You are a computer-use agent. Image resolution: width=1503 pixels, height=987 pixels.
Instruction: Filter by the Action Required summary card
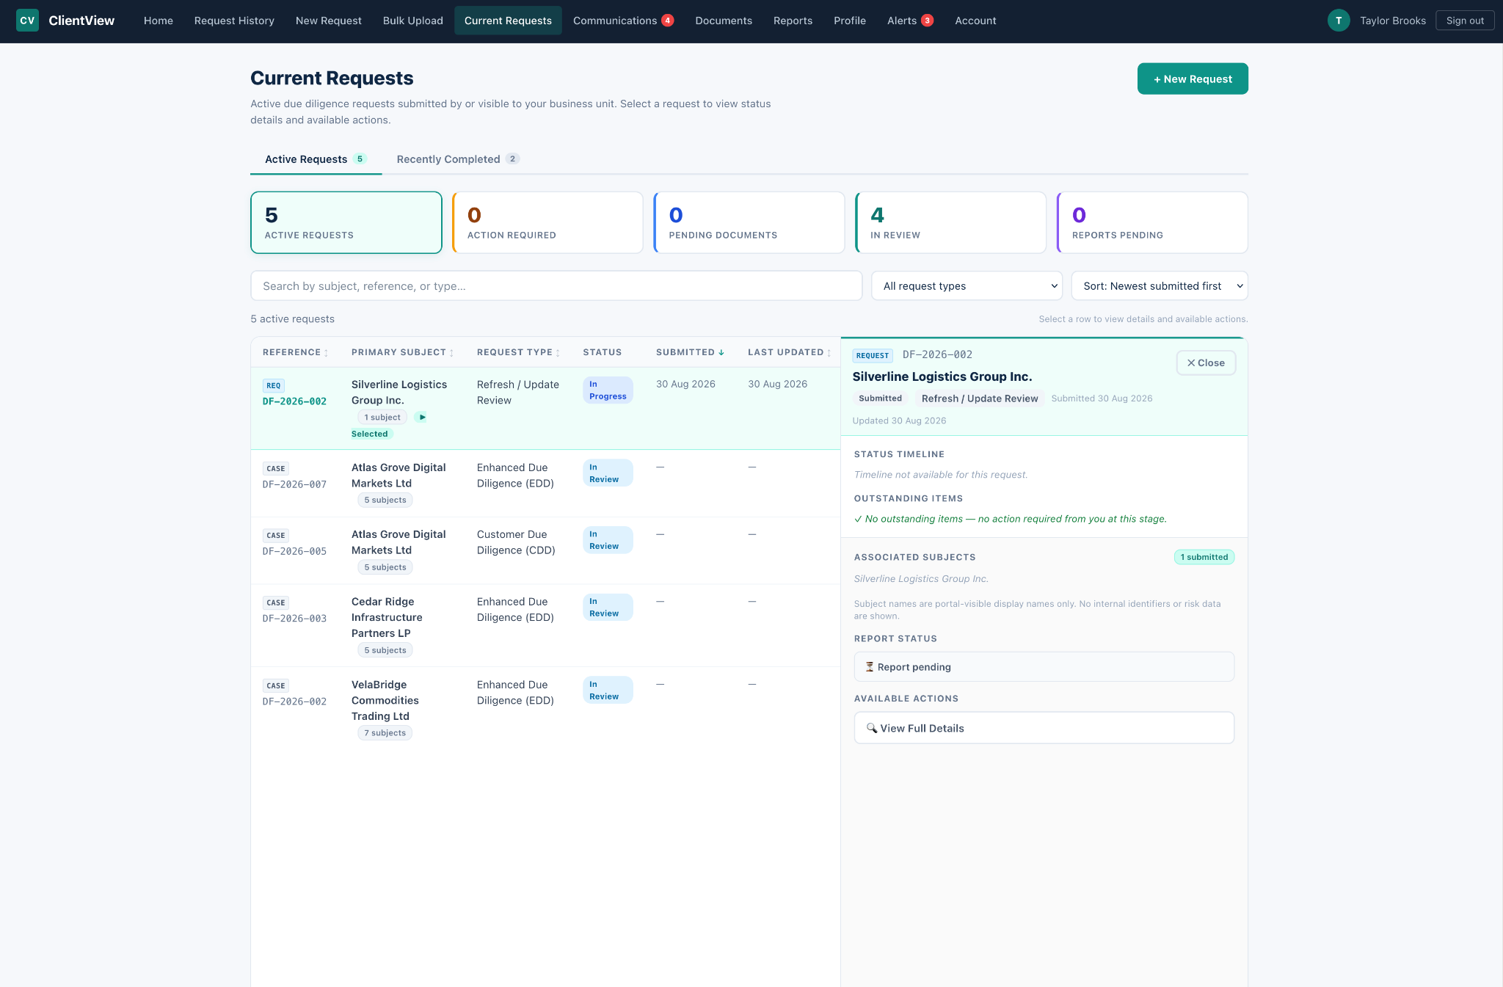pyautogui.click(x=547, y=222)
